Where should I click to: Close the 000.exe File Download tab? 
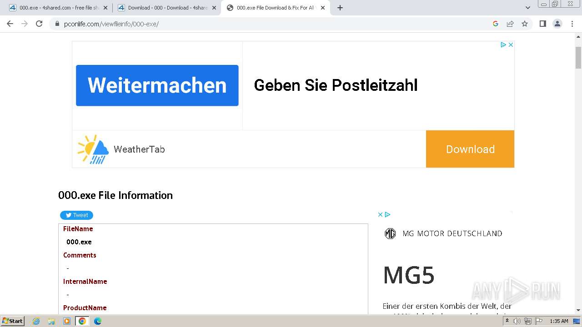tap(323, 8)
